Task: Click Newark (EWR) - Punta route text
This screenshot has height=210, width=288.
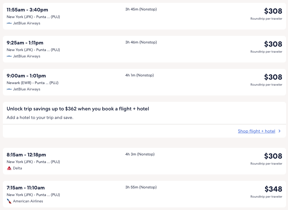Action: click(33, 83)
